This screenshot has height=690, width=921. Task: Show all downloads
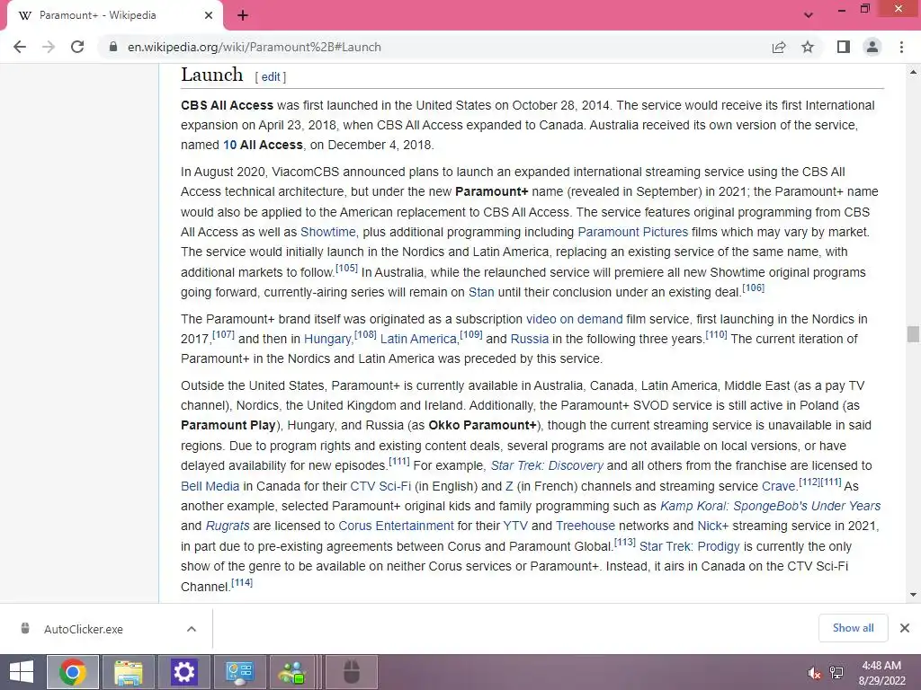click(853, 628)
